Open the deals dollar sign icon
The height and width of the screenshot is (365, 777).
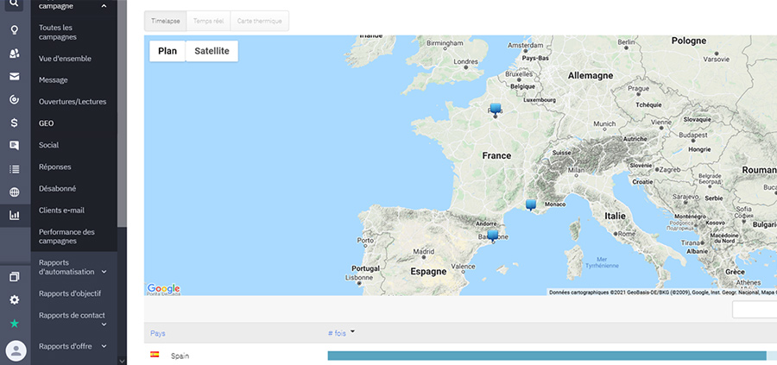pos(15,123)
